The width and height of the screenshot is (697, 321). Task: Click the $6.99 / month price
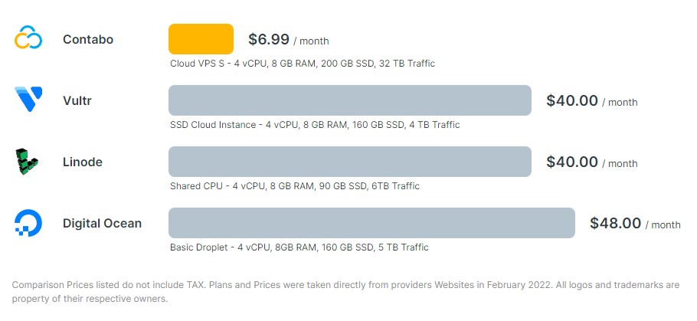click(289, 40)
